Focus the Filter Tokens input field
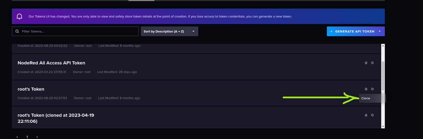 [75, 31]
